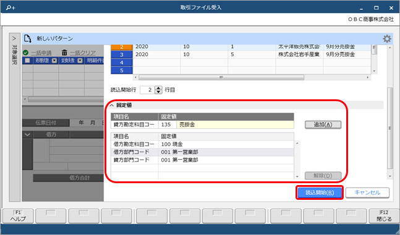Click the 太平洋販売株式会 cell in row 2
Image resolution: width=400 pixels, height=235 pixels.
(299, 47)
